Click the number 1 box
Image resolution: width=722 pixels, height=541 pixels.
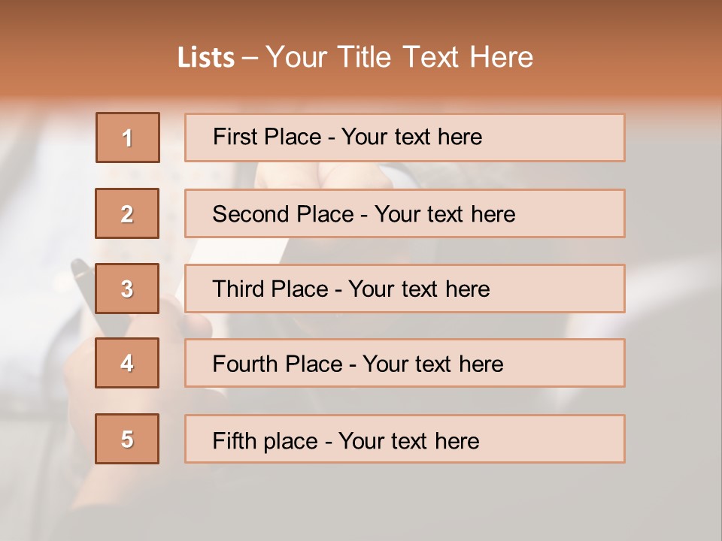(x=127, y=138)
